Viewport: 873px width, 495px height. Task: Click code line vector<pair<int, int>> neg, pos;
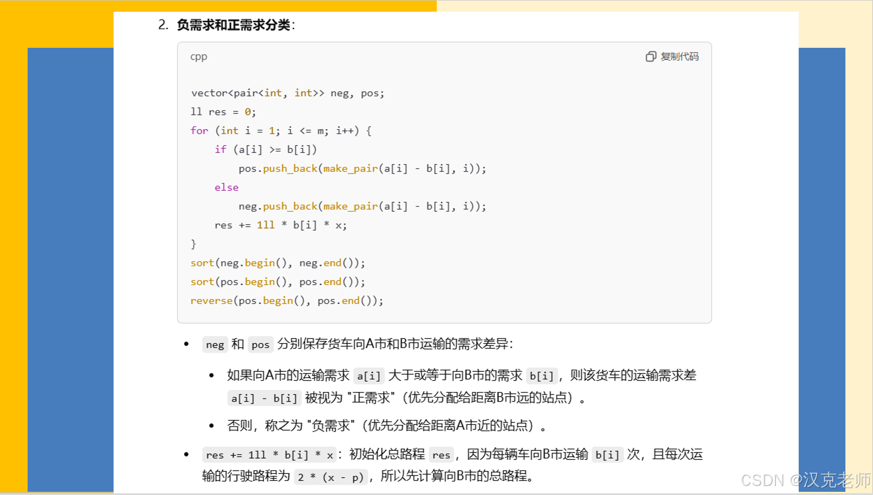pos(288,93)
